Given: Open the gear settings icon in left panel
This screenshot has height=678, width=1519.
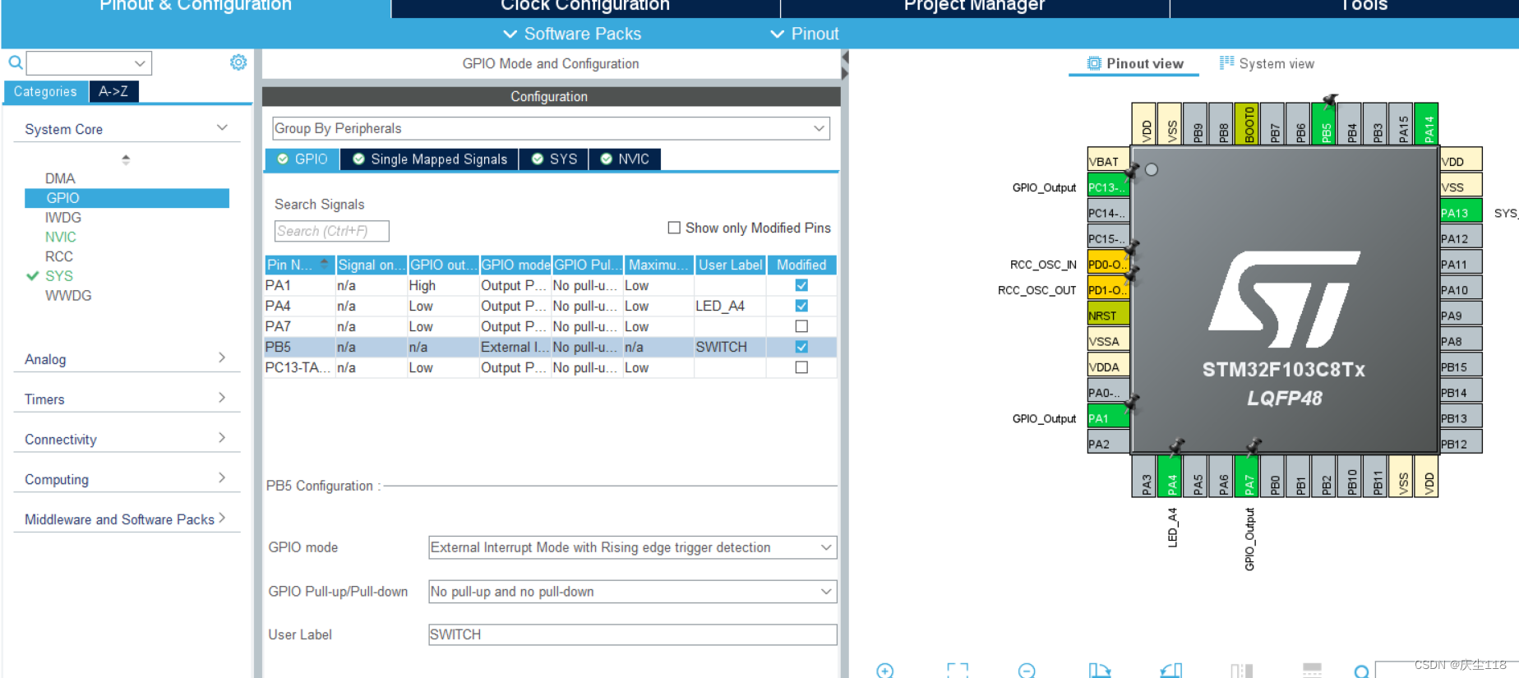Looking at the screenshot, I should coord(238,62).
